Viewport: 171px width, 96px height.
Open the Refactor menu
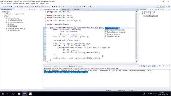[x=15, y=4]
